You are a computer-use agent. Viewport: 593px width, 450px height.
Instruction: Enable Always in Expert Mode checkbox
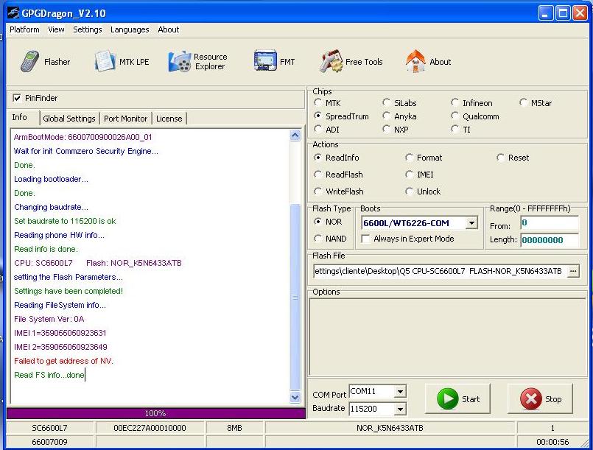365,239
